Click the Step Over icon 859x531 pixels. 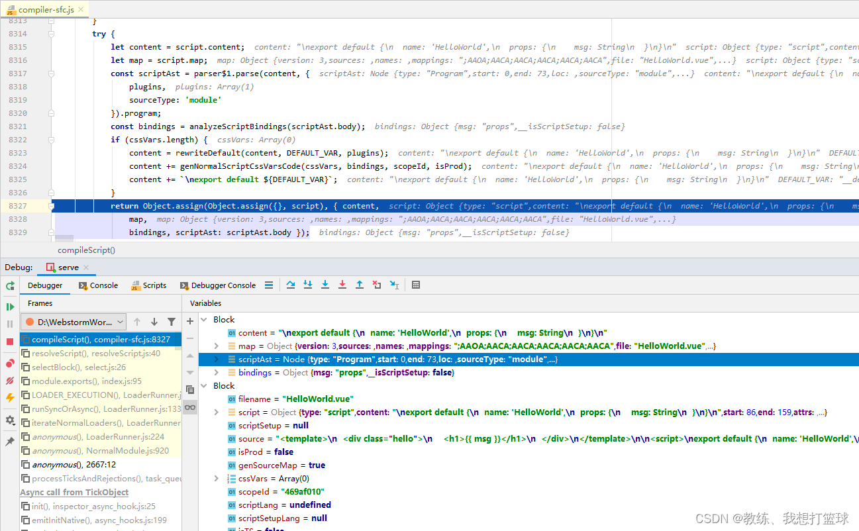coord(291,285)
